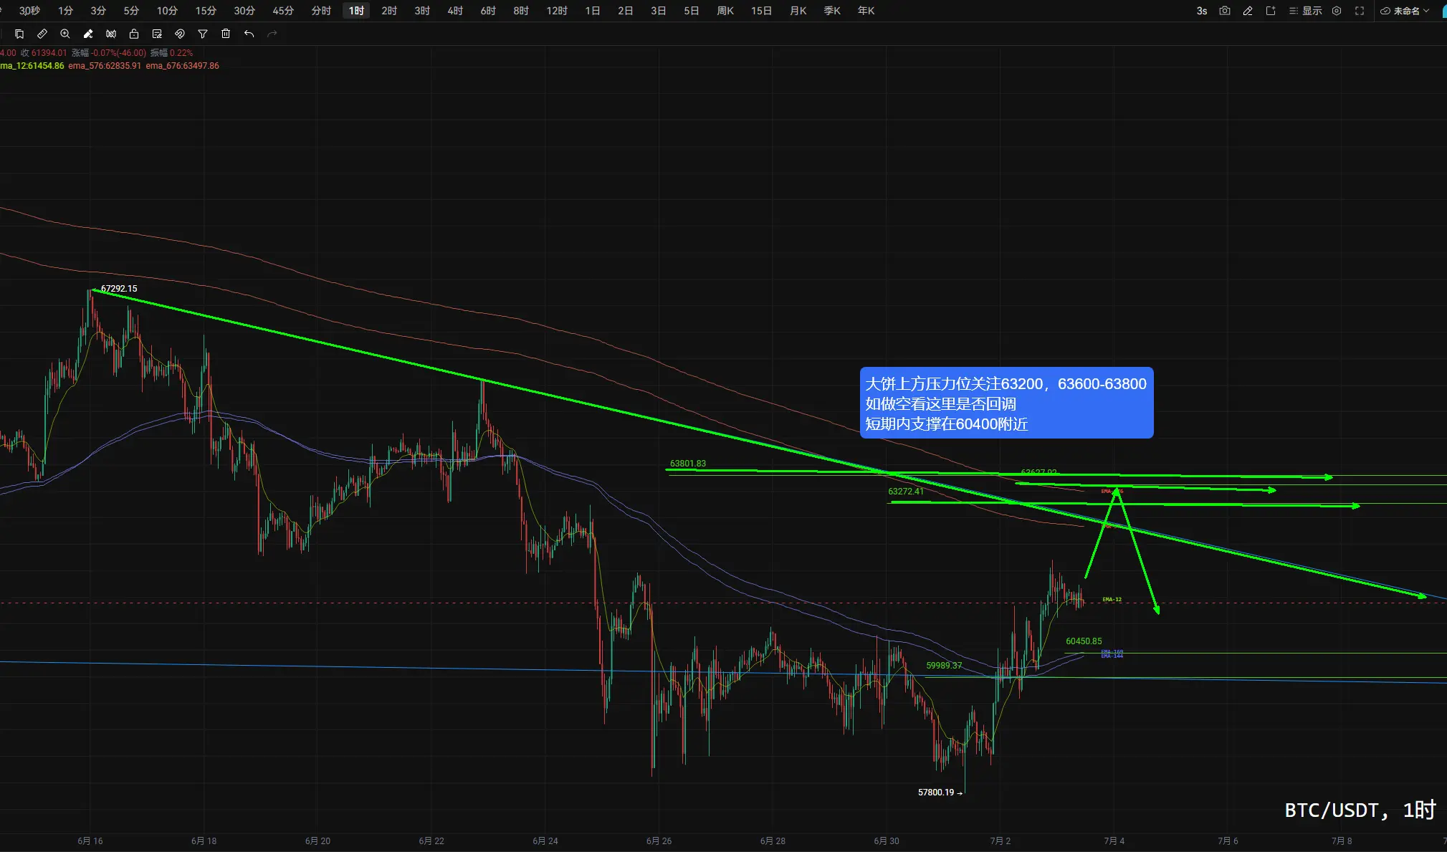Switch to 30秒 timeframe
The height and width of the screenshot is (852, 1447).
[29, 11]
